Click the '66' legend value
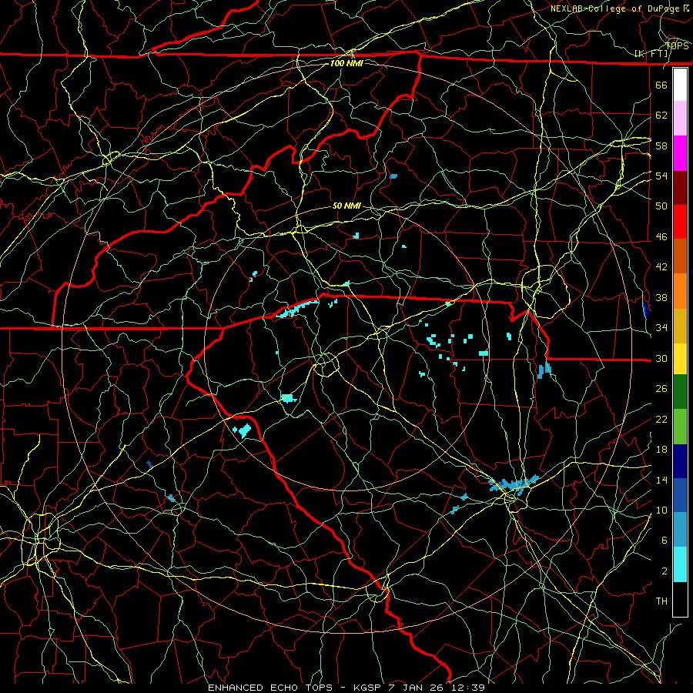Image resolution: width=693 pixels, height=693 pixels. point(661,85)
